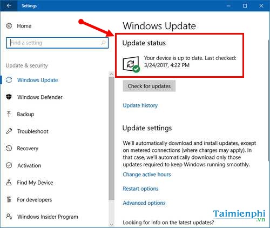Open Troubleshoot page

coord(33,131)
